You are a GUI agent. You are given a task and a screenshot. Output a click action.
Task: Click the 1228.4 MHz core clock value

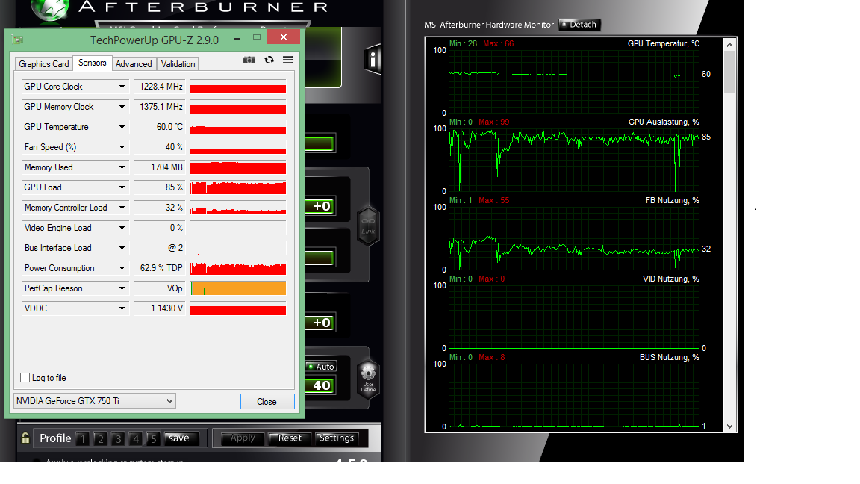click(160, 87)
